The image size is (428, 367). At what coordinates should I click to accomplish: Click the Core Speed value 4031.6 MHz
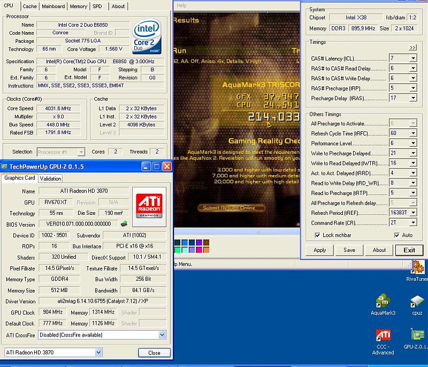click(x=58, y=108)
